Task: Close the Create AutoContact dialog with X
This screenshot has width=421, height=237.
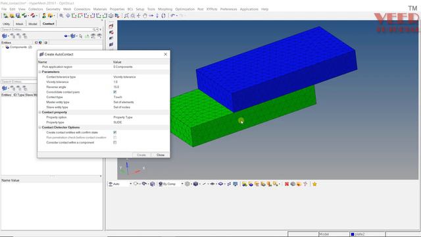Action: tap(165, 54)
